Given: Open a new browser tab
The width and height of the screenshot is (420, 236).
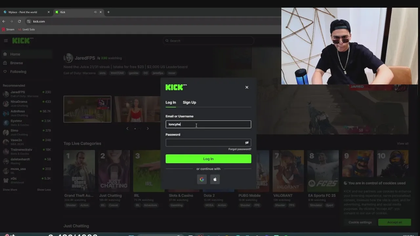Looking at the screenshot, I should (x=108, y=12).
